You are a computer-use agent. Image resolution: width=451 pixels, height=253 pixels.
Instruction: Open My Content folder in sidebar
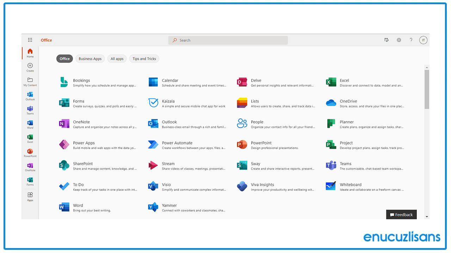click(30, 82)
